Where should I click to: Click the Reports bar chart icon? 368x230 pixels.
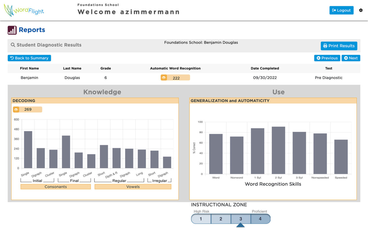pyautogui.click(x=12, y=30)
